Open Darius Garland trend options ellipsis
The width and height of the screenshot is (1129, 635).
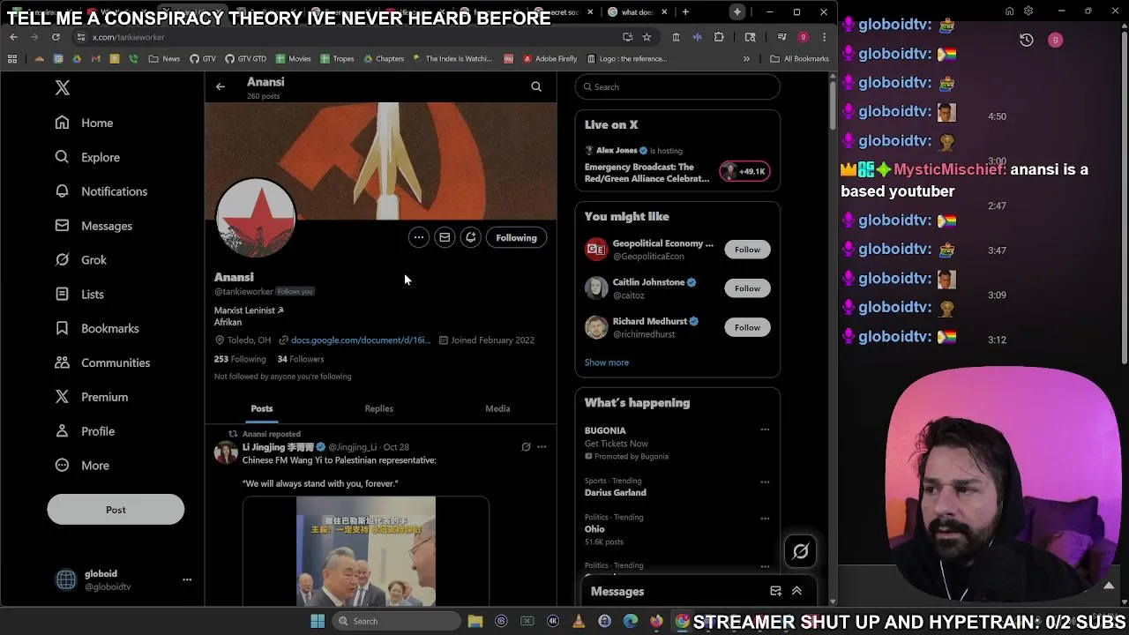[x=765, y=482]
